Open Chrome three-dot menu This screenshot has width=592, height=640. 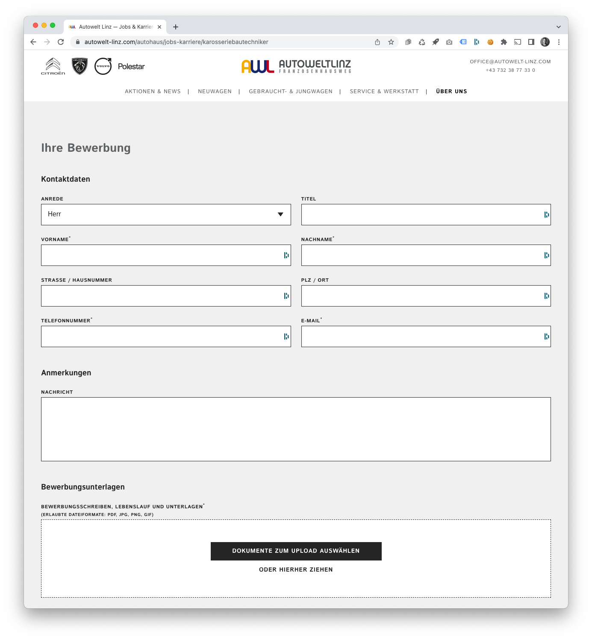coord(559,42)
